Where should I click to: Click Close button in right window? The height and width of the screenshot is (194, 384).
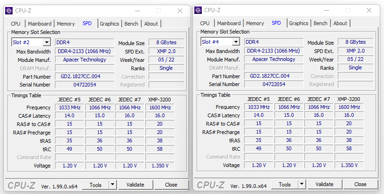pyautogui.click(x=360, y=184)
